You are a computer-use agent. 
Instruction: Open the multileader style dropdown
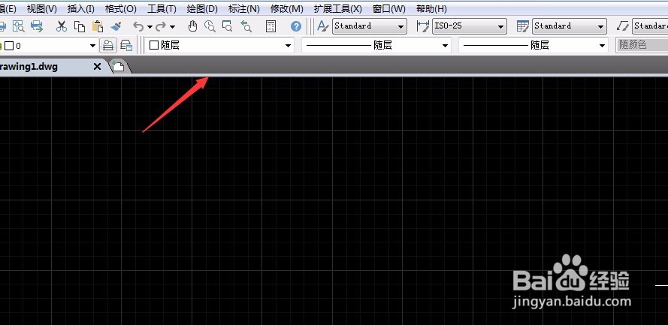click(650, 26)
